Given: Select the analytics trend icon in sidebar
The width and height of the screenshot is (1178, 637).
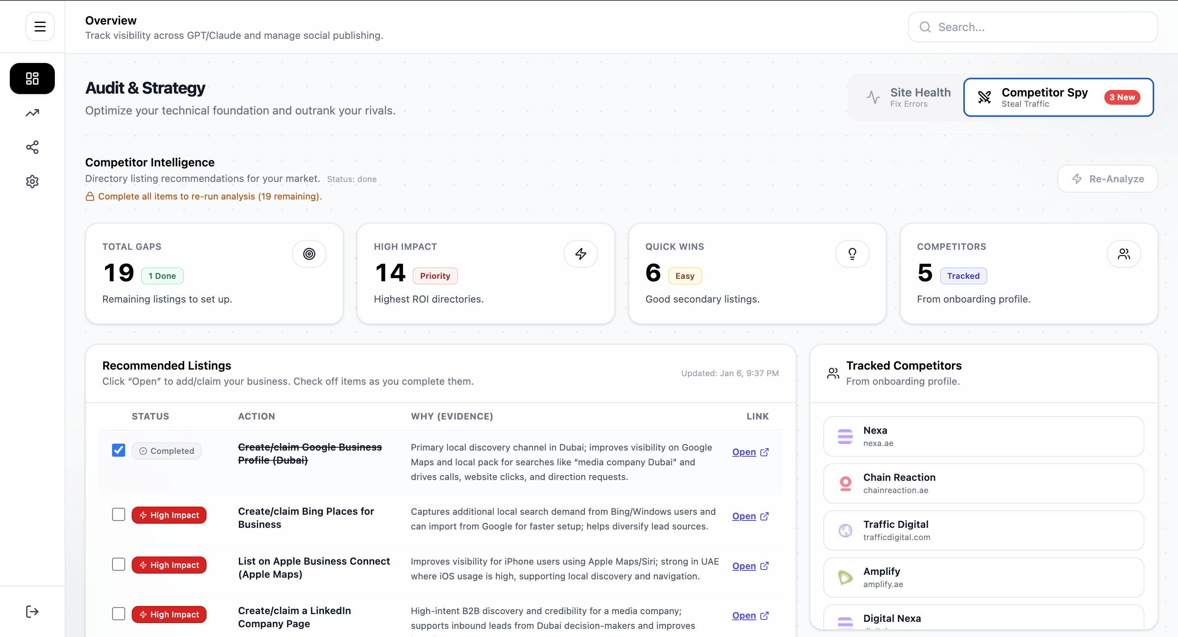Looking at the screenshot, I should (32, 113).
